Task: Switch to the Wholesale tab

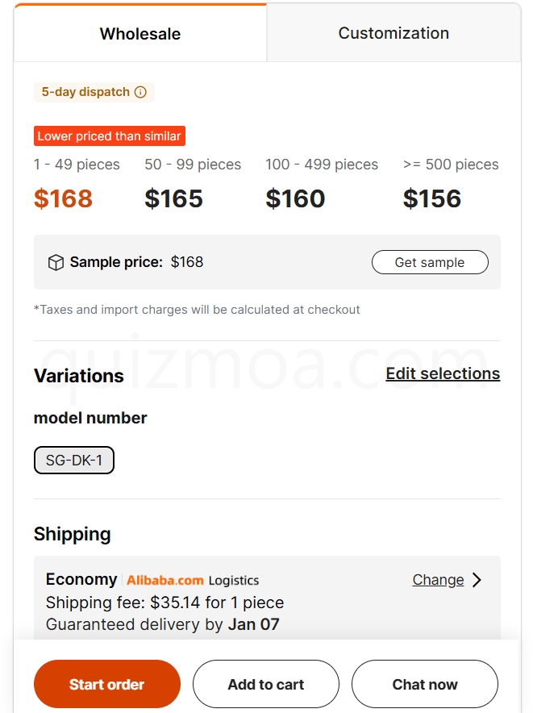Action: [x=140, y=33]
